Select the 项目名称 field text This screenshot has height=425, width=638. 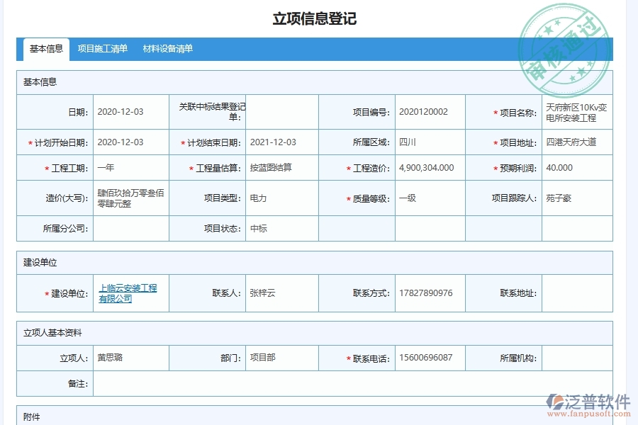pyautogui.click(x=576, y=112)
